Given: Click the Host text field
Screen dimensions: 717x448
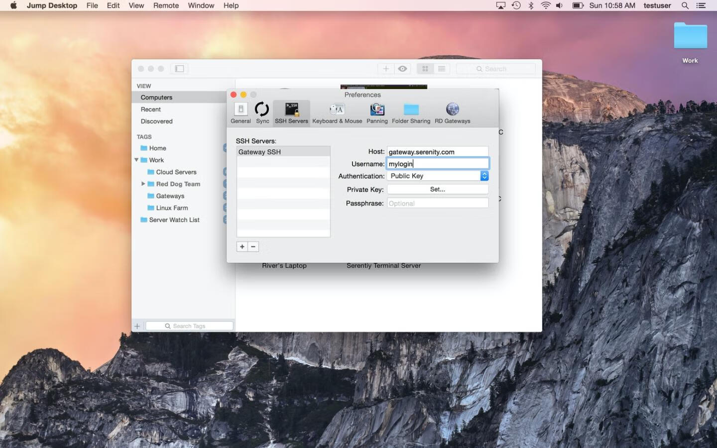Looking at the screenshot, I should click(x=438, y=152).
